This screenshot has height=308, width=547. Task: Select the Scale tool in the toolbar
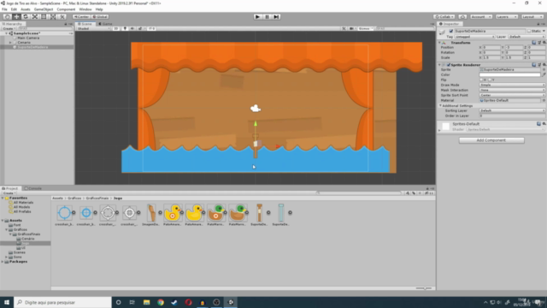[x=34, y=17]
